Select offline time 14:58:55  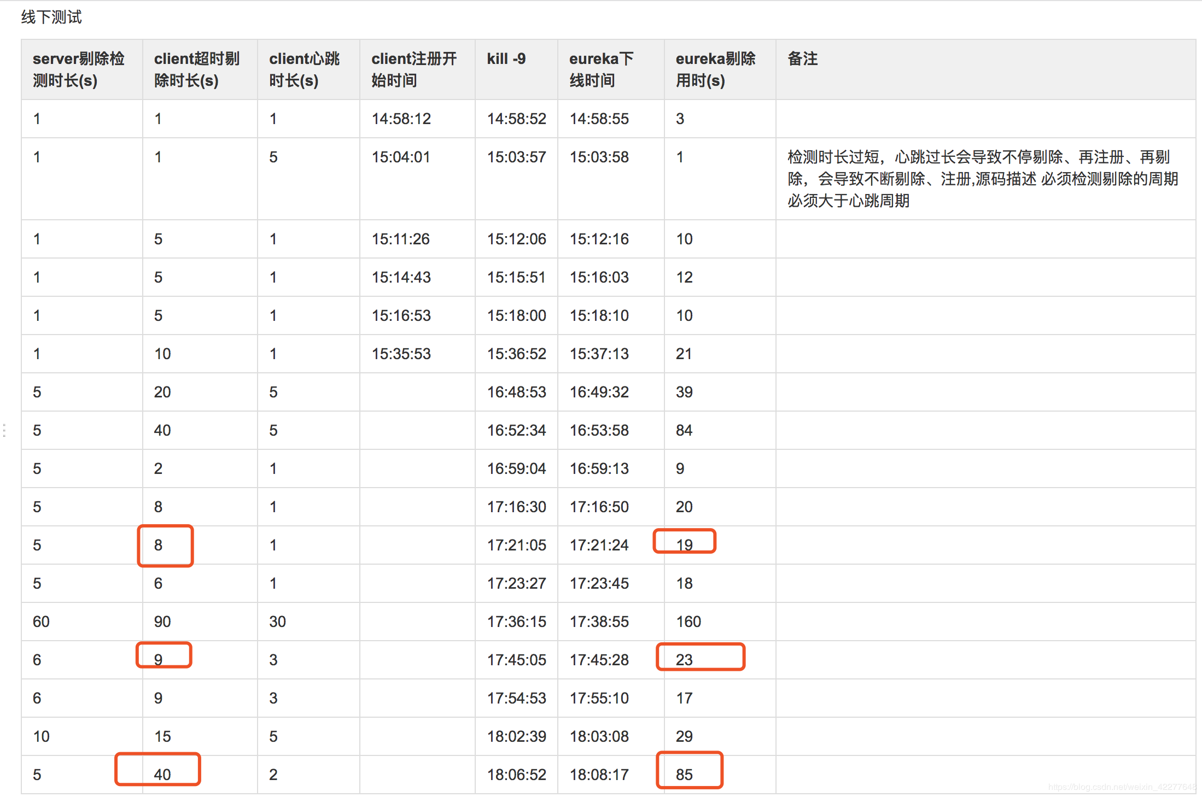[x=599, y=119]
